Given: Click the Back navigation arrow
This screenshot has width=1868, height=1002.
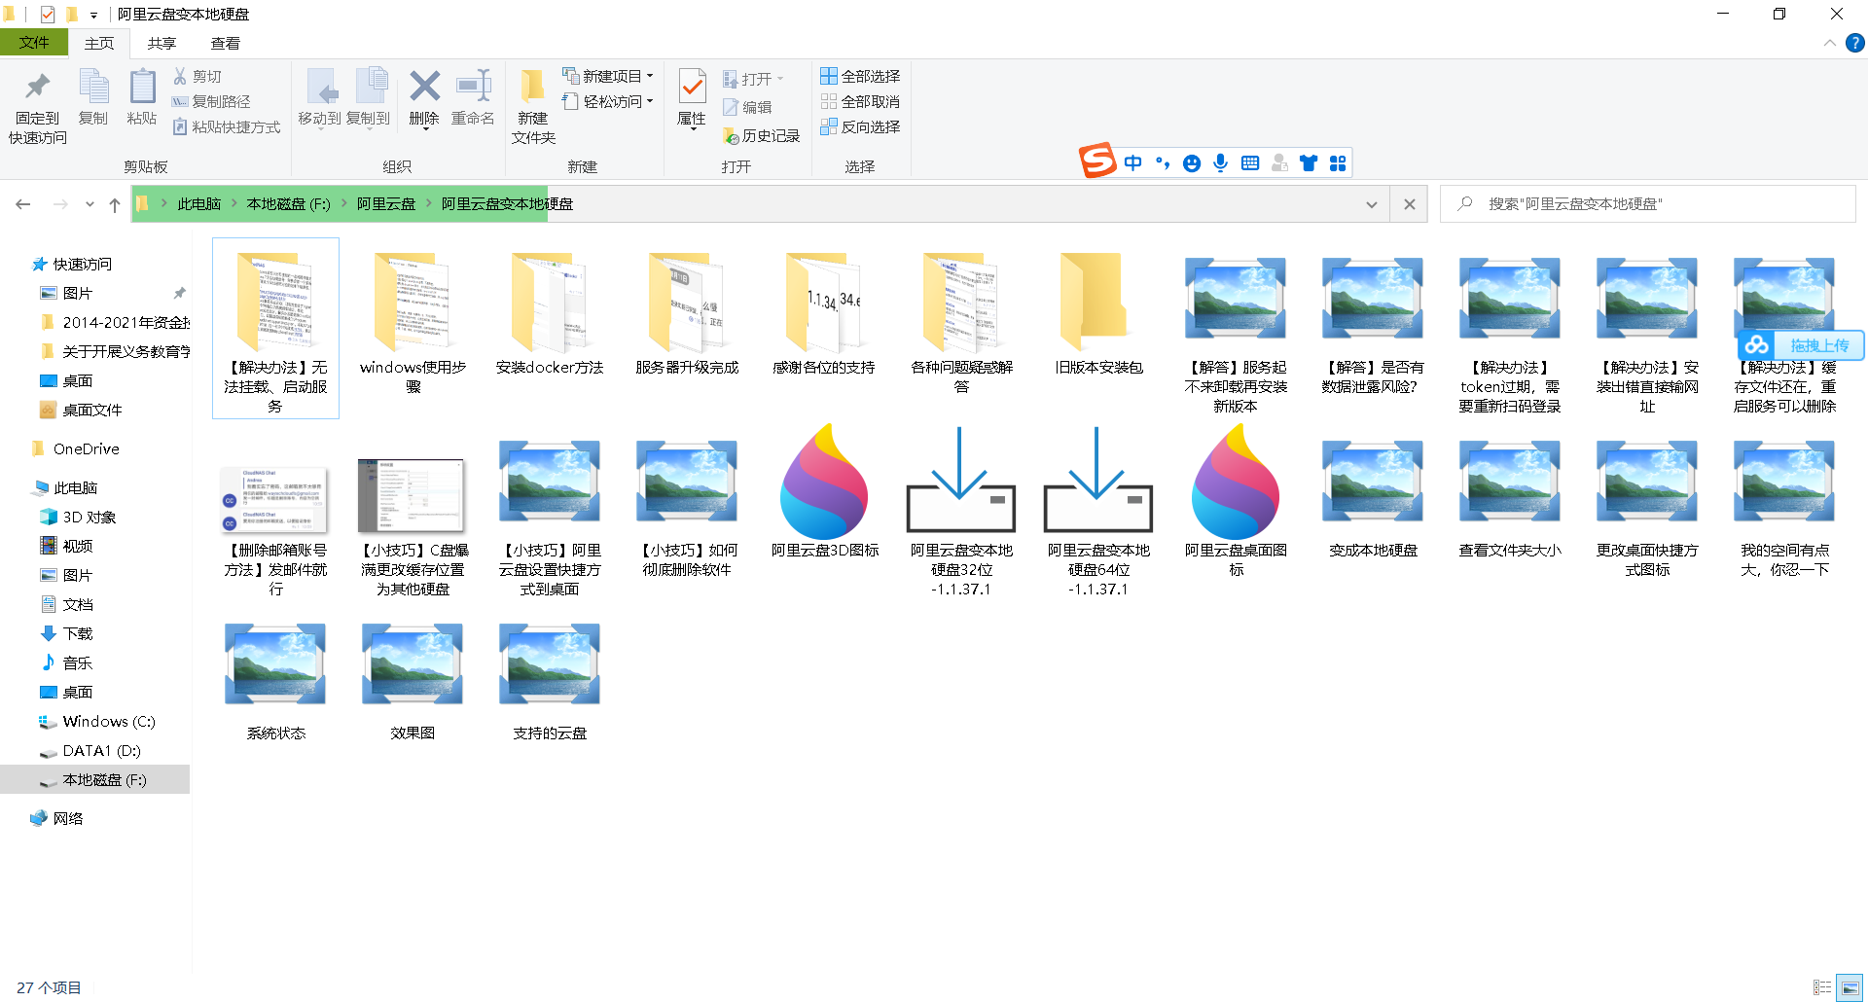Looking at the screenshot, I should tap(23, 204).
